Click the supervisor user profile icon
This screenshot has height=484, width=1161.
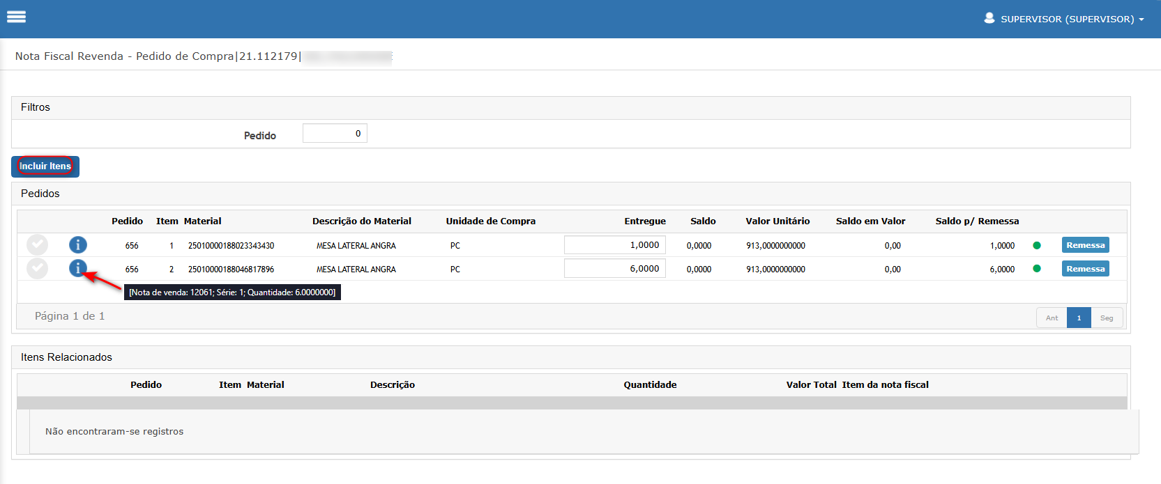click(989, 18)
